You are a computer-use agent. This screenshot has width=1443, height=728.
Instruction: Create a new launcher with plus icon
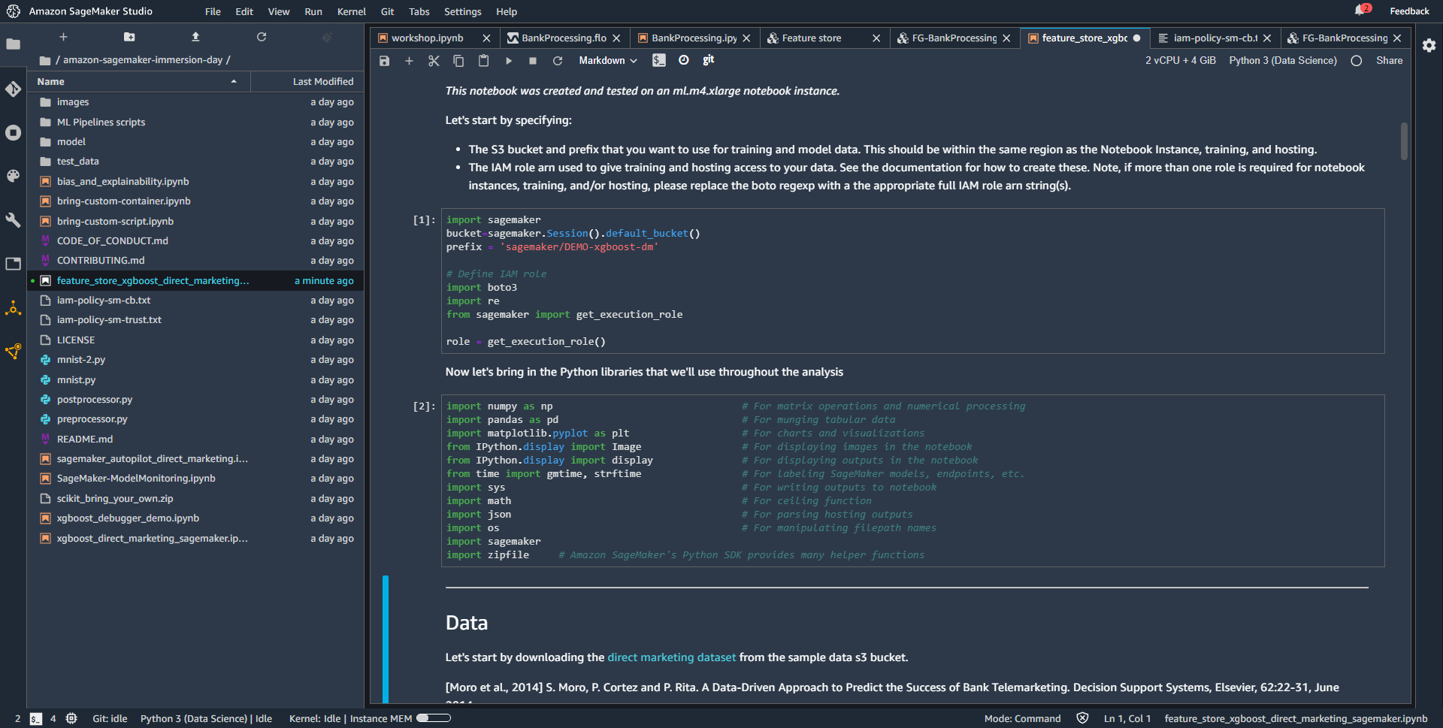(63, 37)
